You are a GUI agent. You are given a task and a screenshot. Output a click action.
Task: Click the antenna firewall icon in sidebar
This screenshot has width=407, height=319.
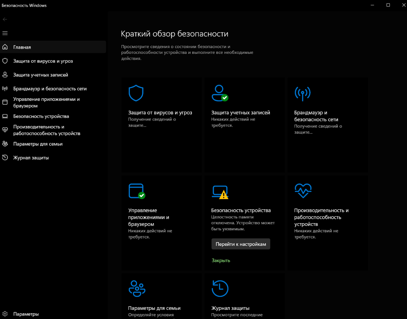pos(5,88)
